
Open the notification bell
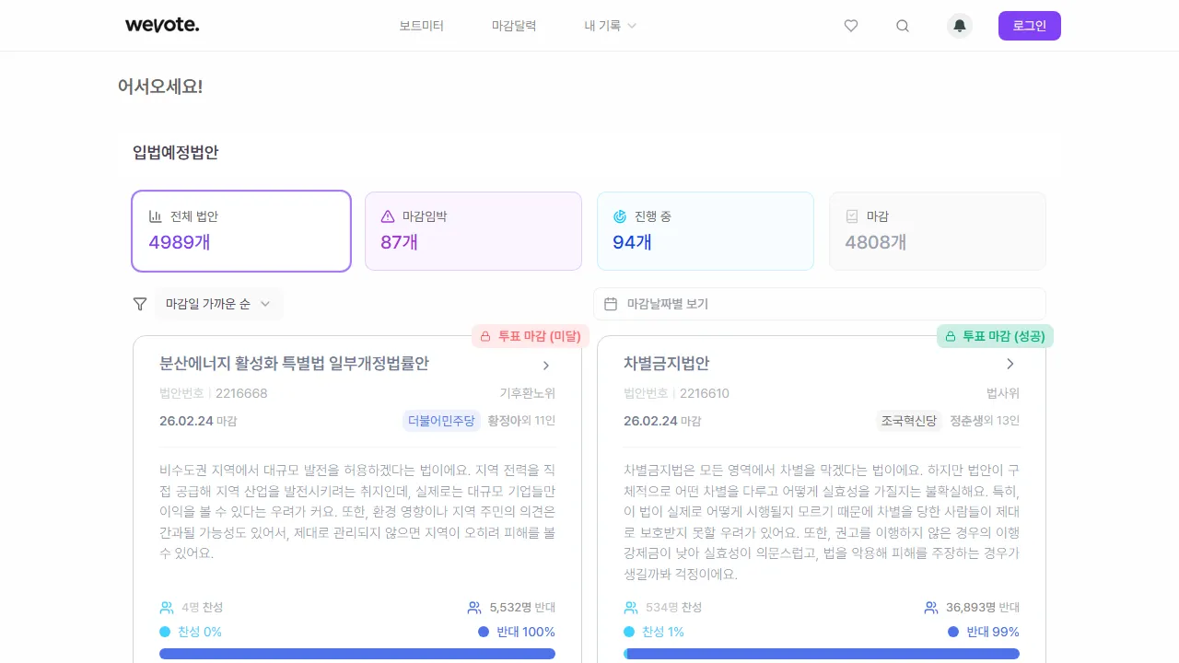pos(959,26)
